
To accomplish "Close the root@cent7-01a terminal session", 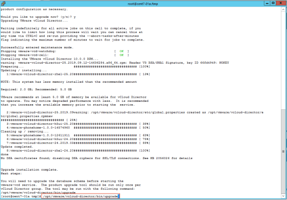I will coord(281,3).
